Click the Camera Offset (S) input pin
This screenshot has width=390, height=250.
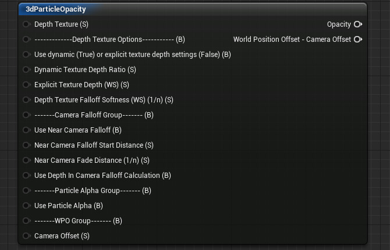coord(26,236)
